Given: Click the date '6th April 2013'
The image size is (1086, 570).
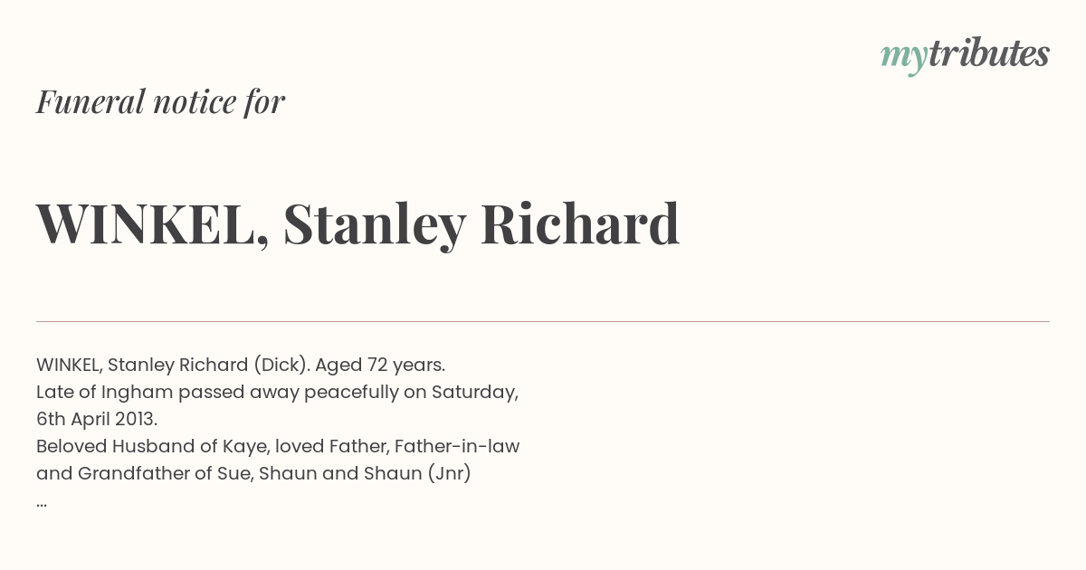Looking at the screenshot, I should 96,420.
